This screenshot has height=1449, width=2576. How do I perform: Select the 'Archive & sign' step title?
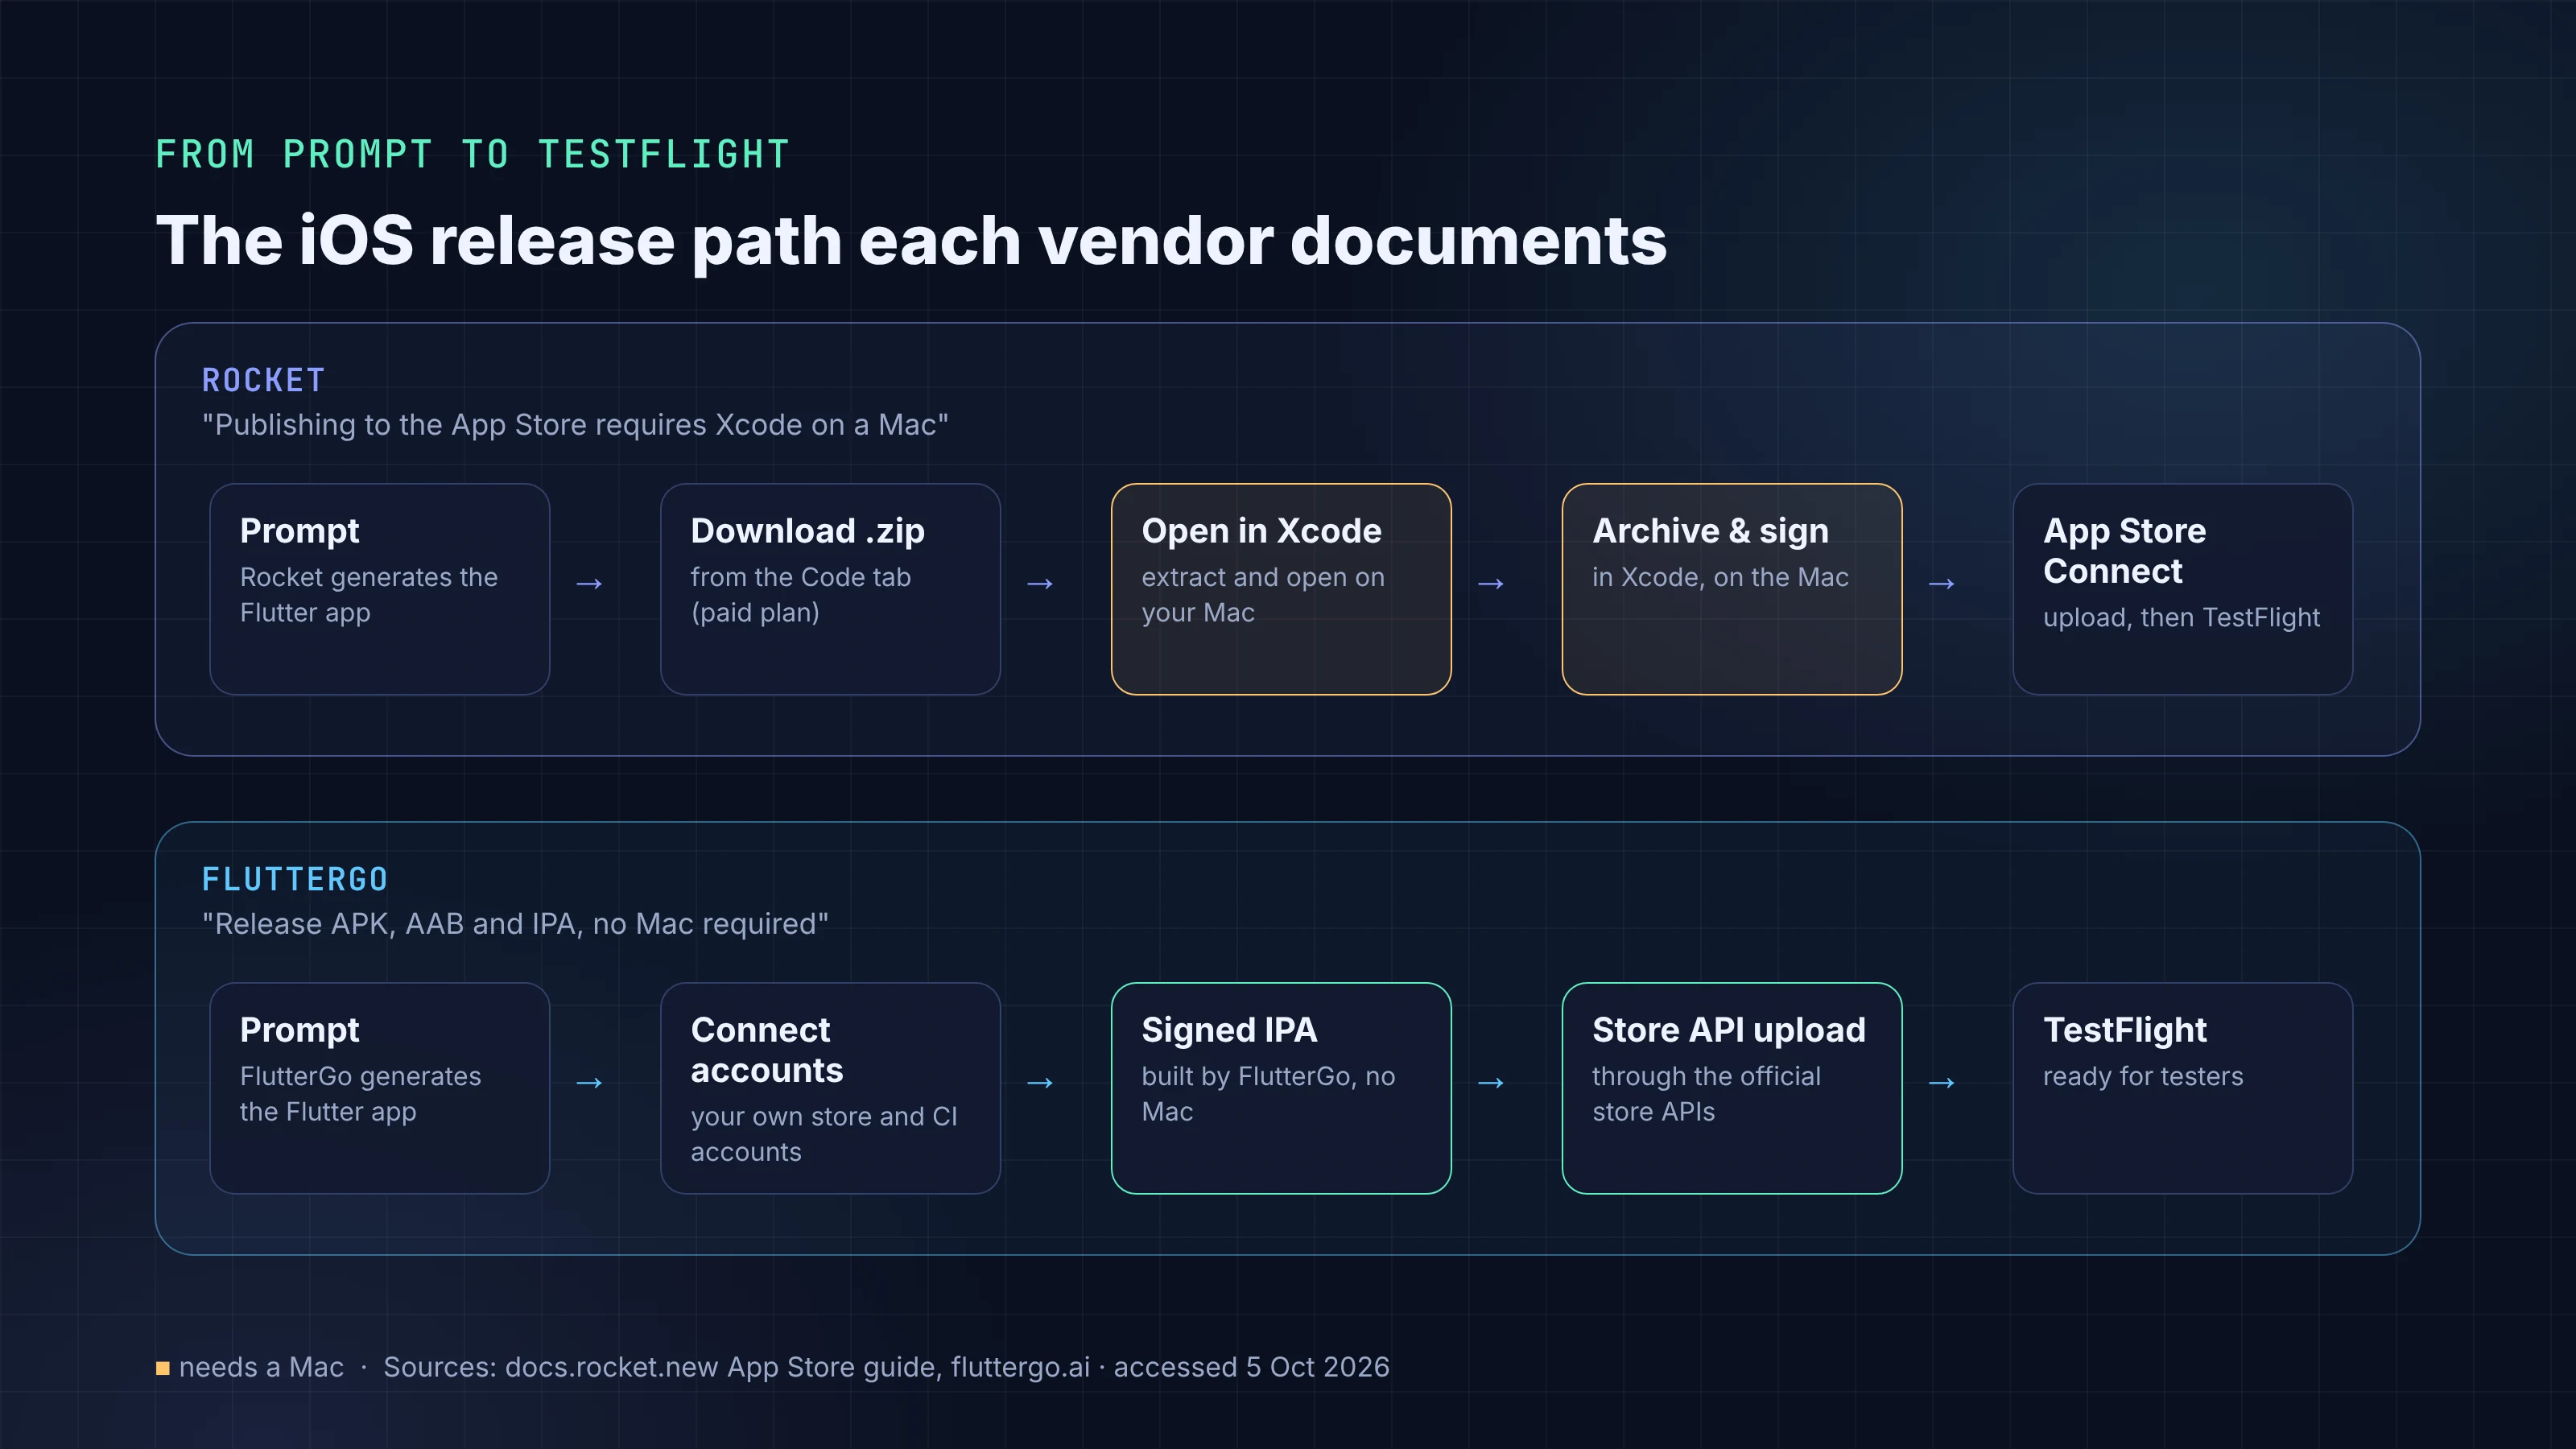coord(1710,531)
